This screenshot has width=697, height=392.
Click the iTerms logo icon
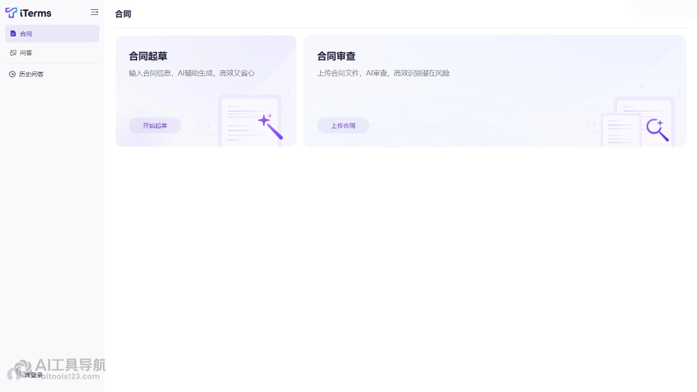pos(11,13)
